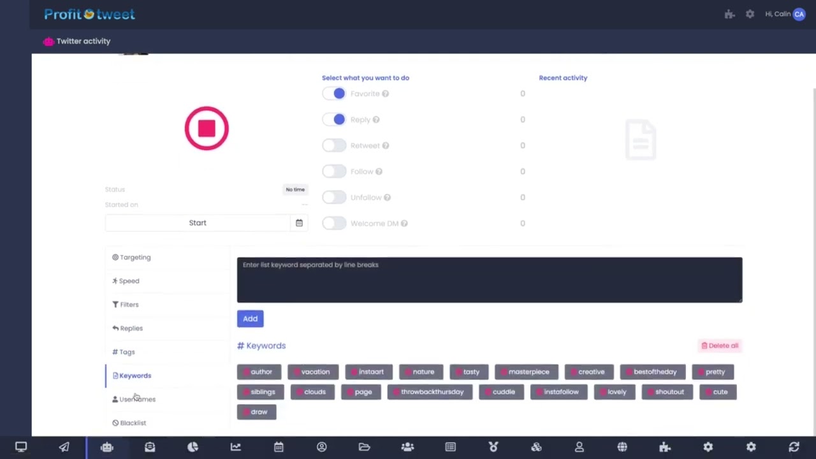
Task: Open the single person outline icon in bottom bar
Action: pos(579,447)
